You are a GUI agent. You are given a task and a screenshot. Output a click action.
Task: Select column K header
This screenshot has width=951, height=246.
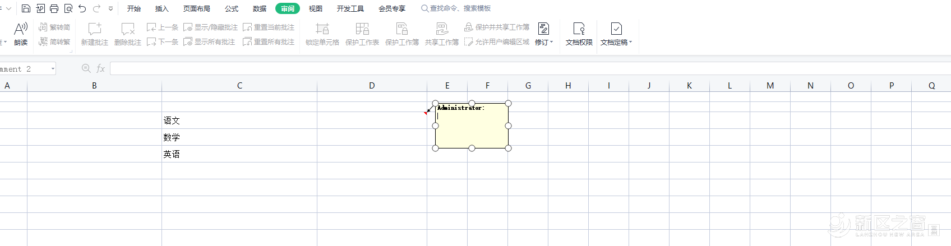click(x=689, y=86)
